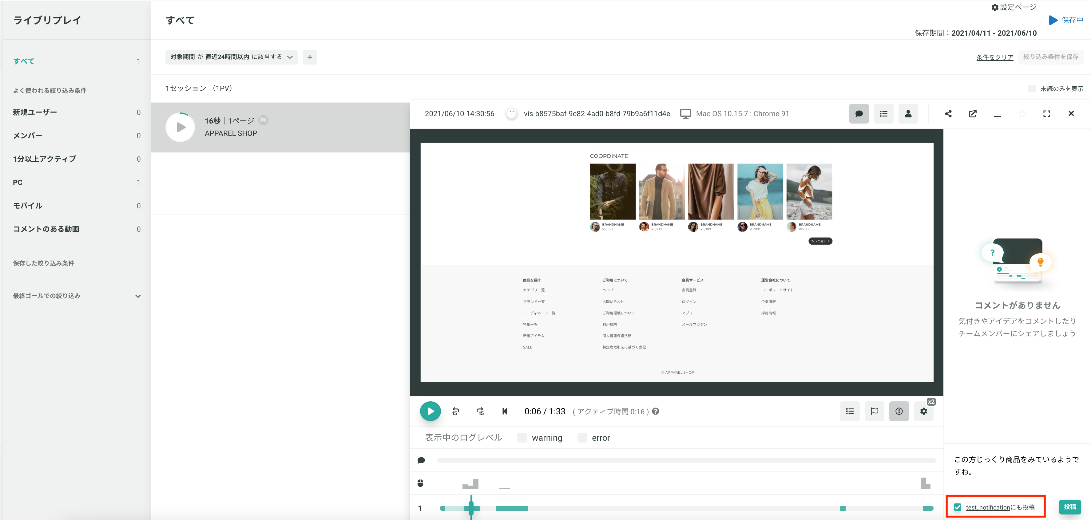Click the end segment timeline marker
Screen dimensions: 1091x520
(x=928, y=508)
